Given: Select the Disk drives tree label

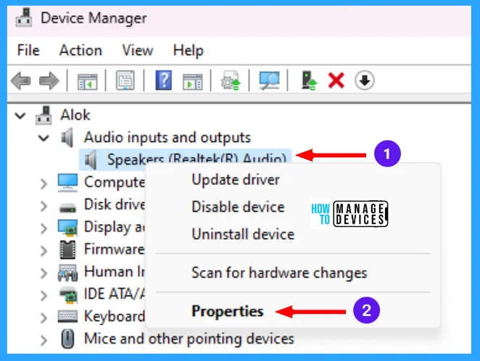Looking at the screenshot, I should (x=114, y=204).
